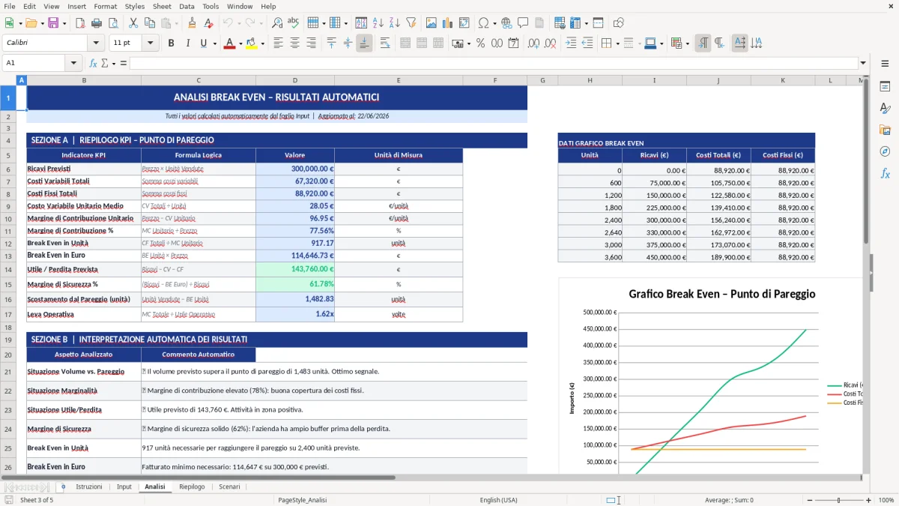Open sidebar Gallery panel icon
The image size is (899, 506).
[885, 130]
